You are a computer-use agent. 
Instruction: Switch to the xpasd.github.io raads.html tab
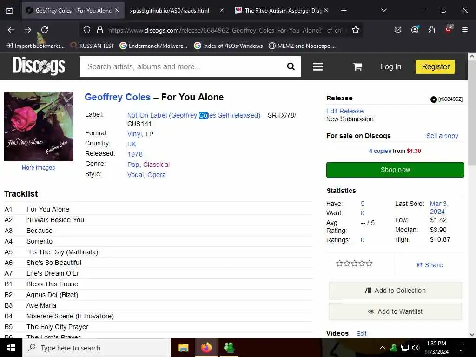[x=169, y=11]
